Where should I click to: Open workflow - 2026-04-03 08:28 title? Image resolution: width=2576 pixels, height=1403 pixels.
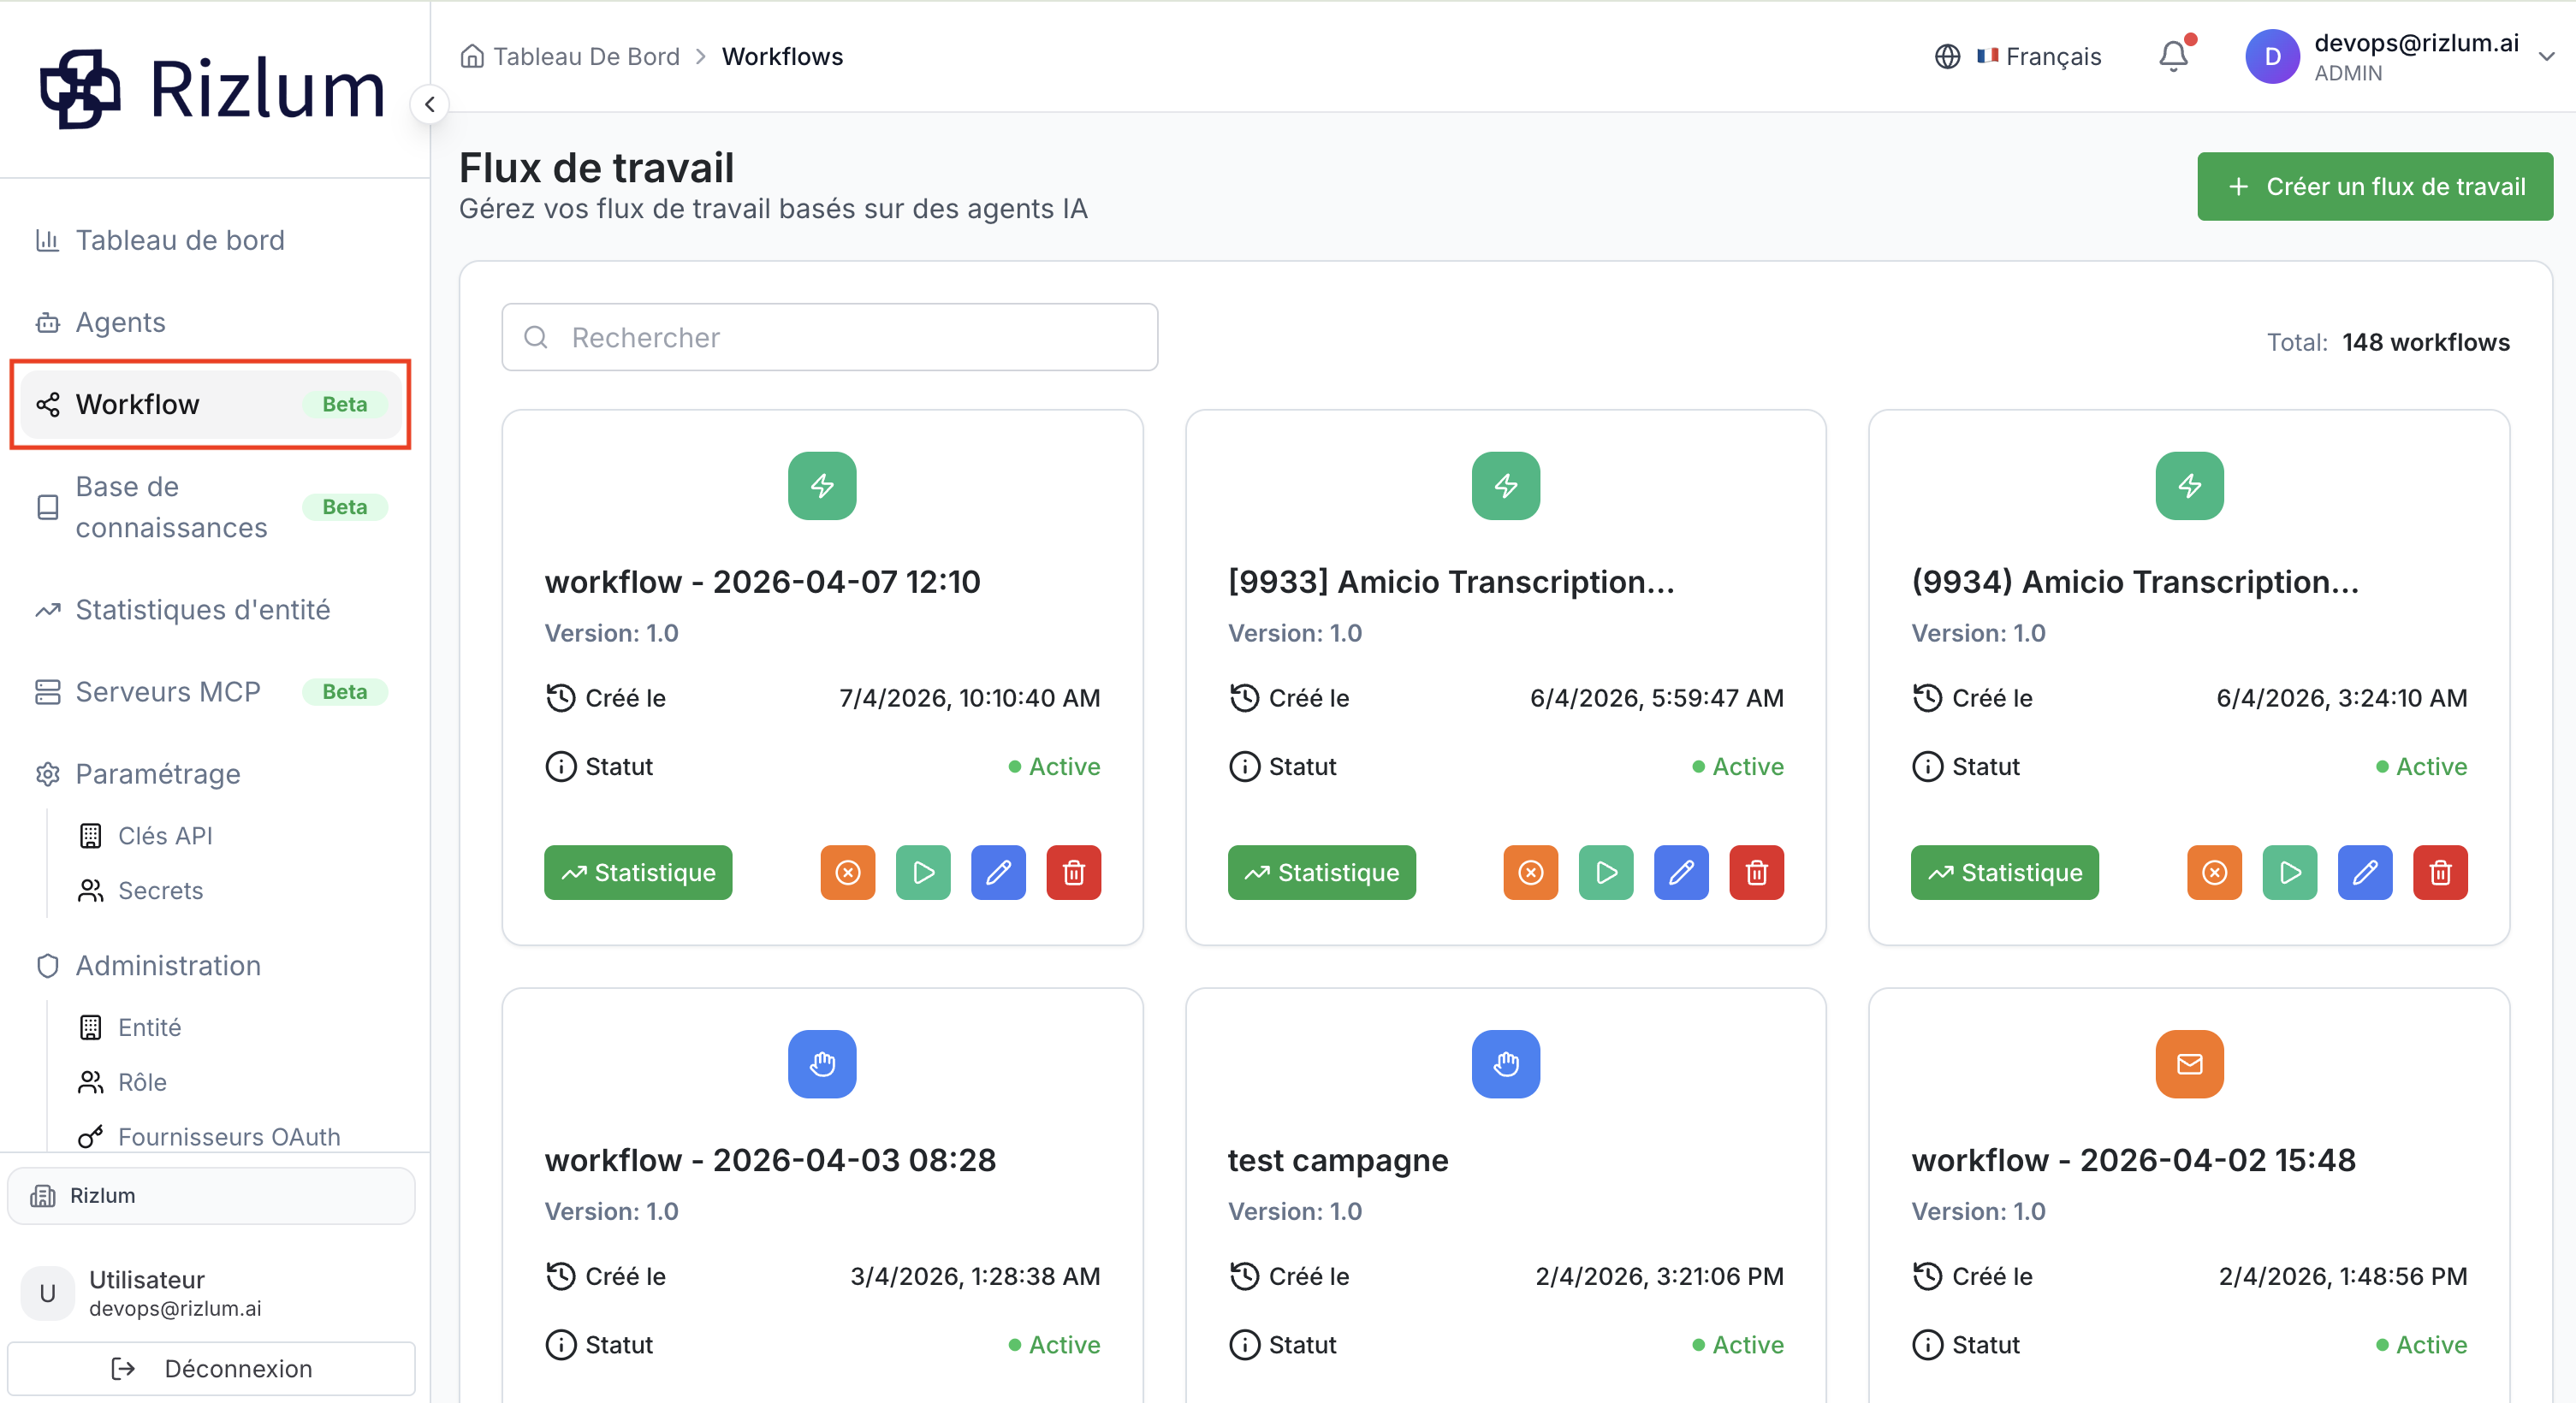point(770,1160)
